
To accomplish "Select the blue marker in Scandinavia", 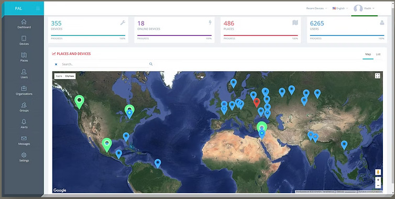I will point(234,83).
